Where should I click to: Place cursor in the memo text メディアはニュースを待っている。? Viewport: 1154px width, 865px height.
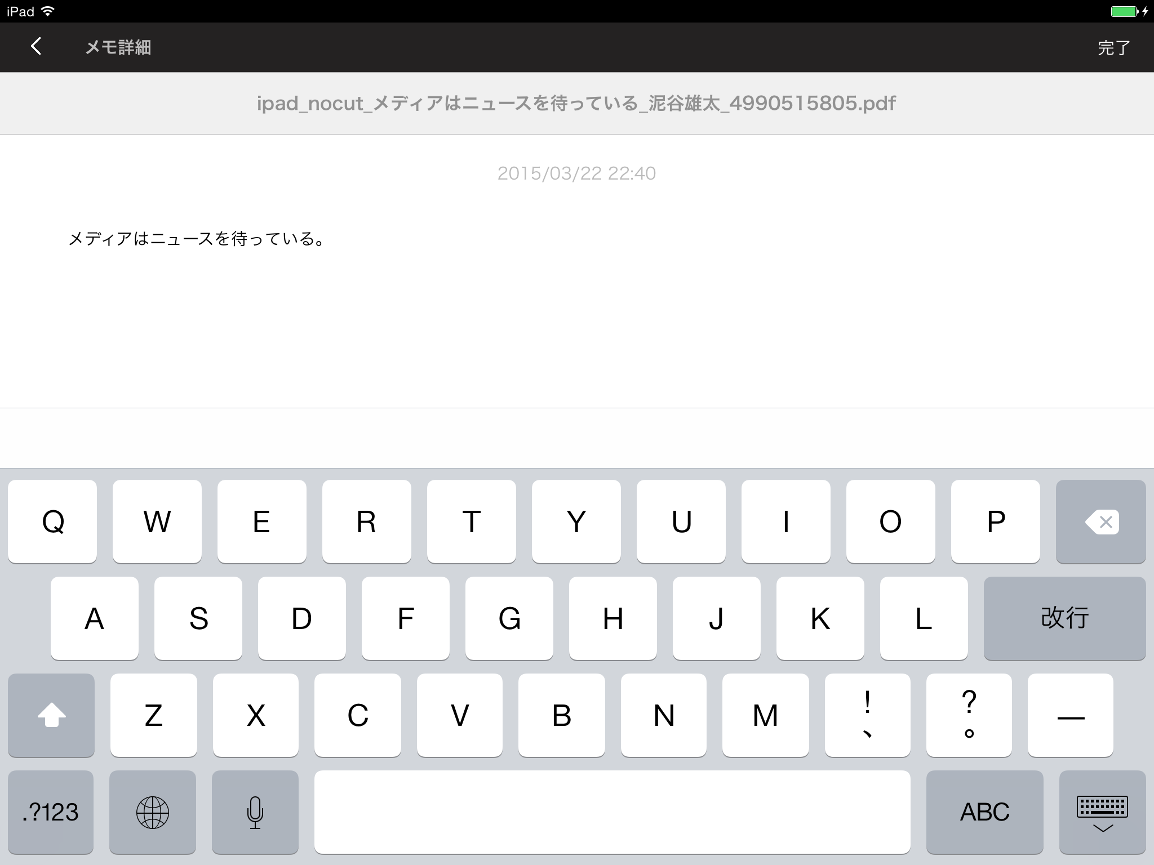coord(197,239)
